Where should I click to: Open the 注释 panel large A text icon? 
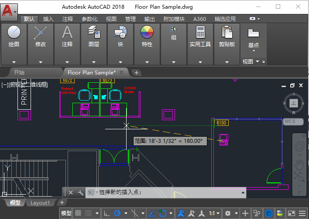click(x=67, y=32)
